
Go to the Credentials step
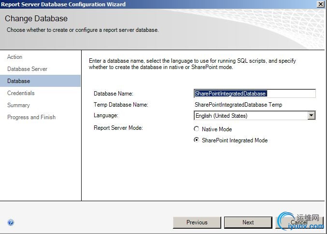coord(21,93)
